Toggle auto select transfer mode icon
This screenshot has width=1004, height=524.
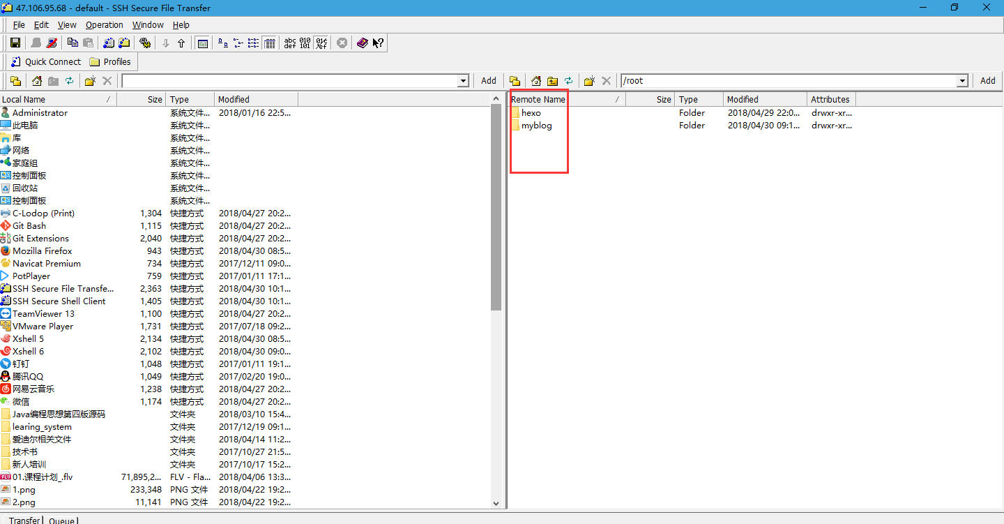[x=321, y=43]
